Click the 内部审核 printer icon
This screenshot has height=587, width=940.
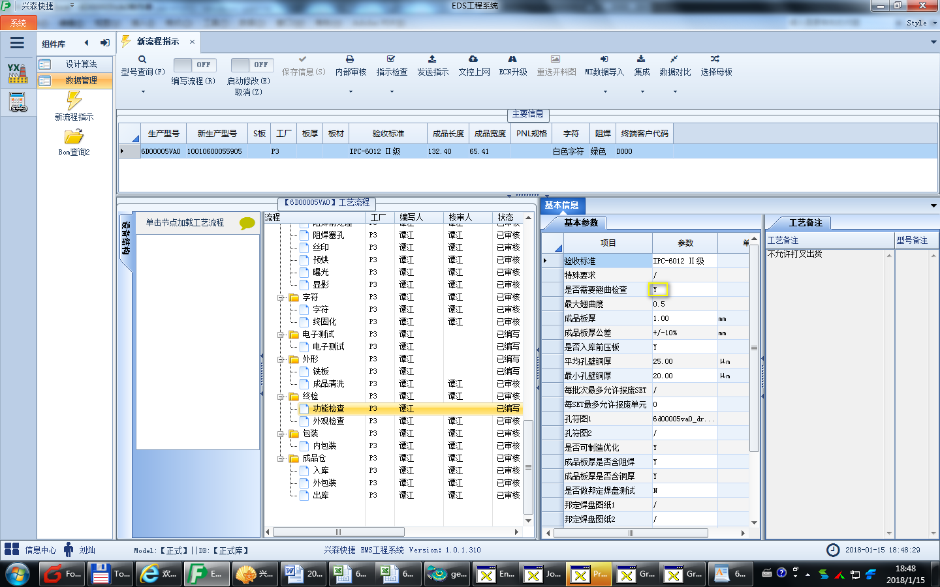tap(350, 59)
